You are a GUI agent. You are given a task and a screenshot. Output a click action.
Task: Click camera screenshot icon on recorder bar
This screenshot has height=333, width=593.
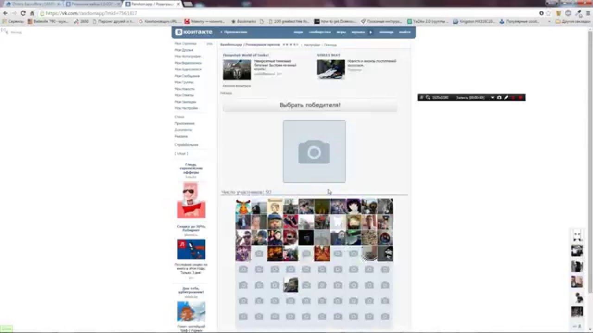499,98
